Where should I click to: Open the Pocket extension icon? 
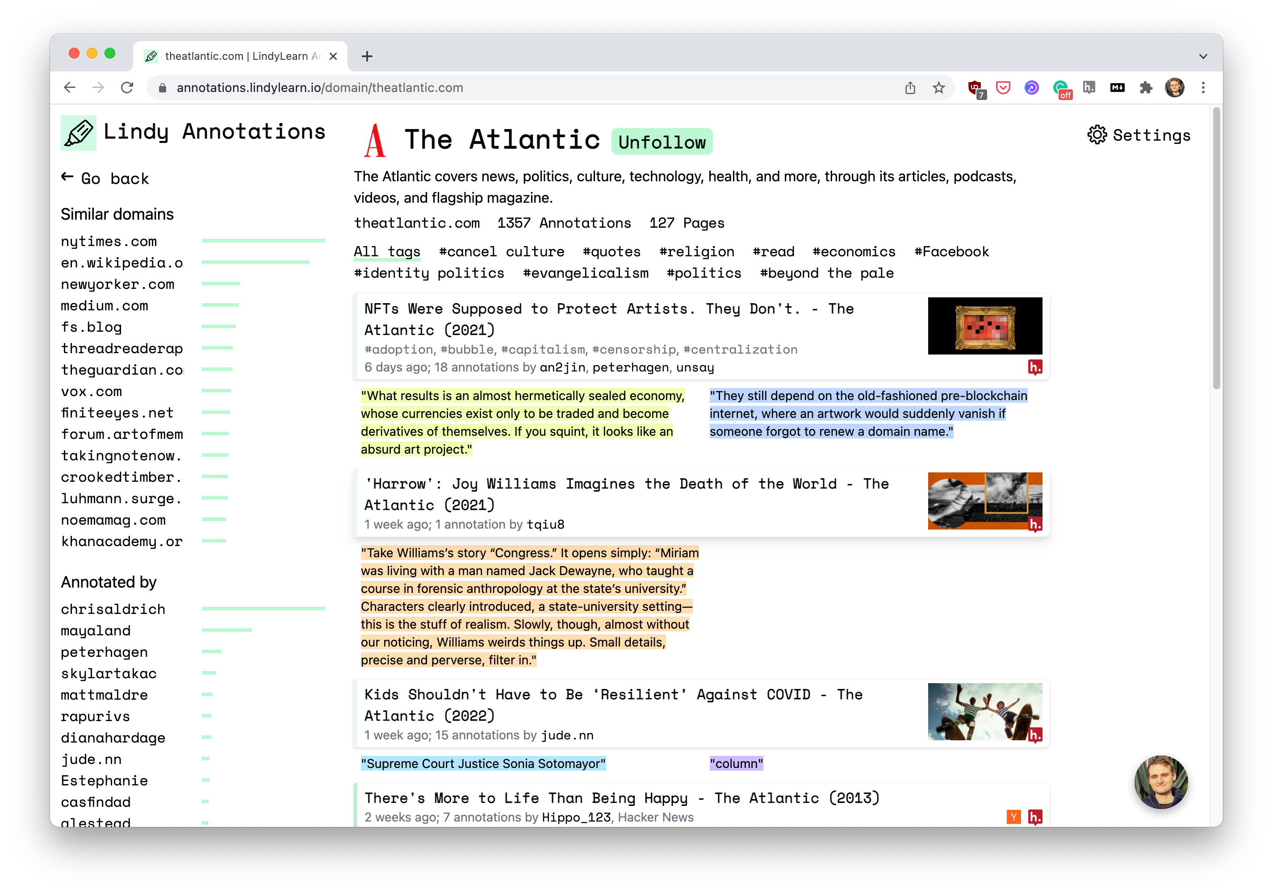click(1003, 88)
